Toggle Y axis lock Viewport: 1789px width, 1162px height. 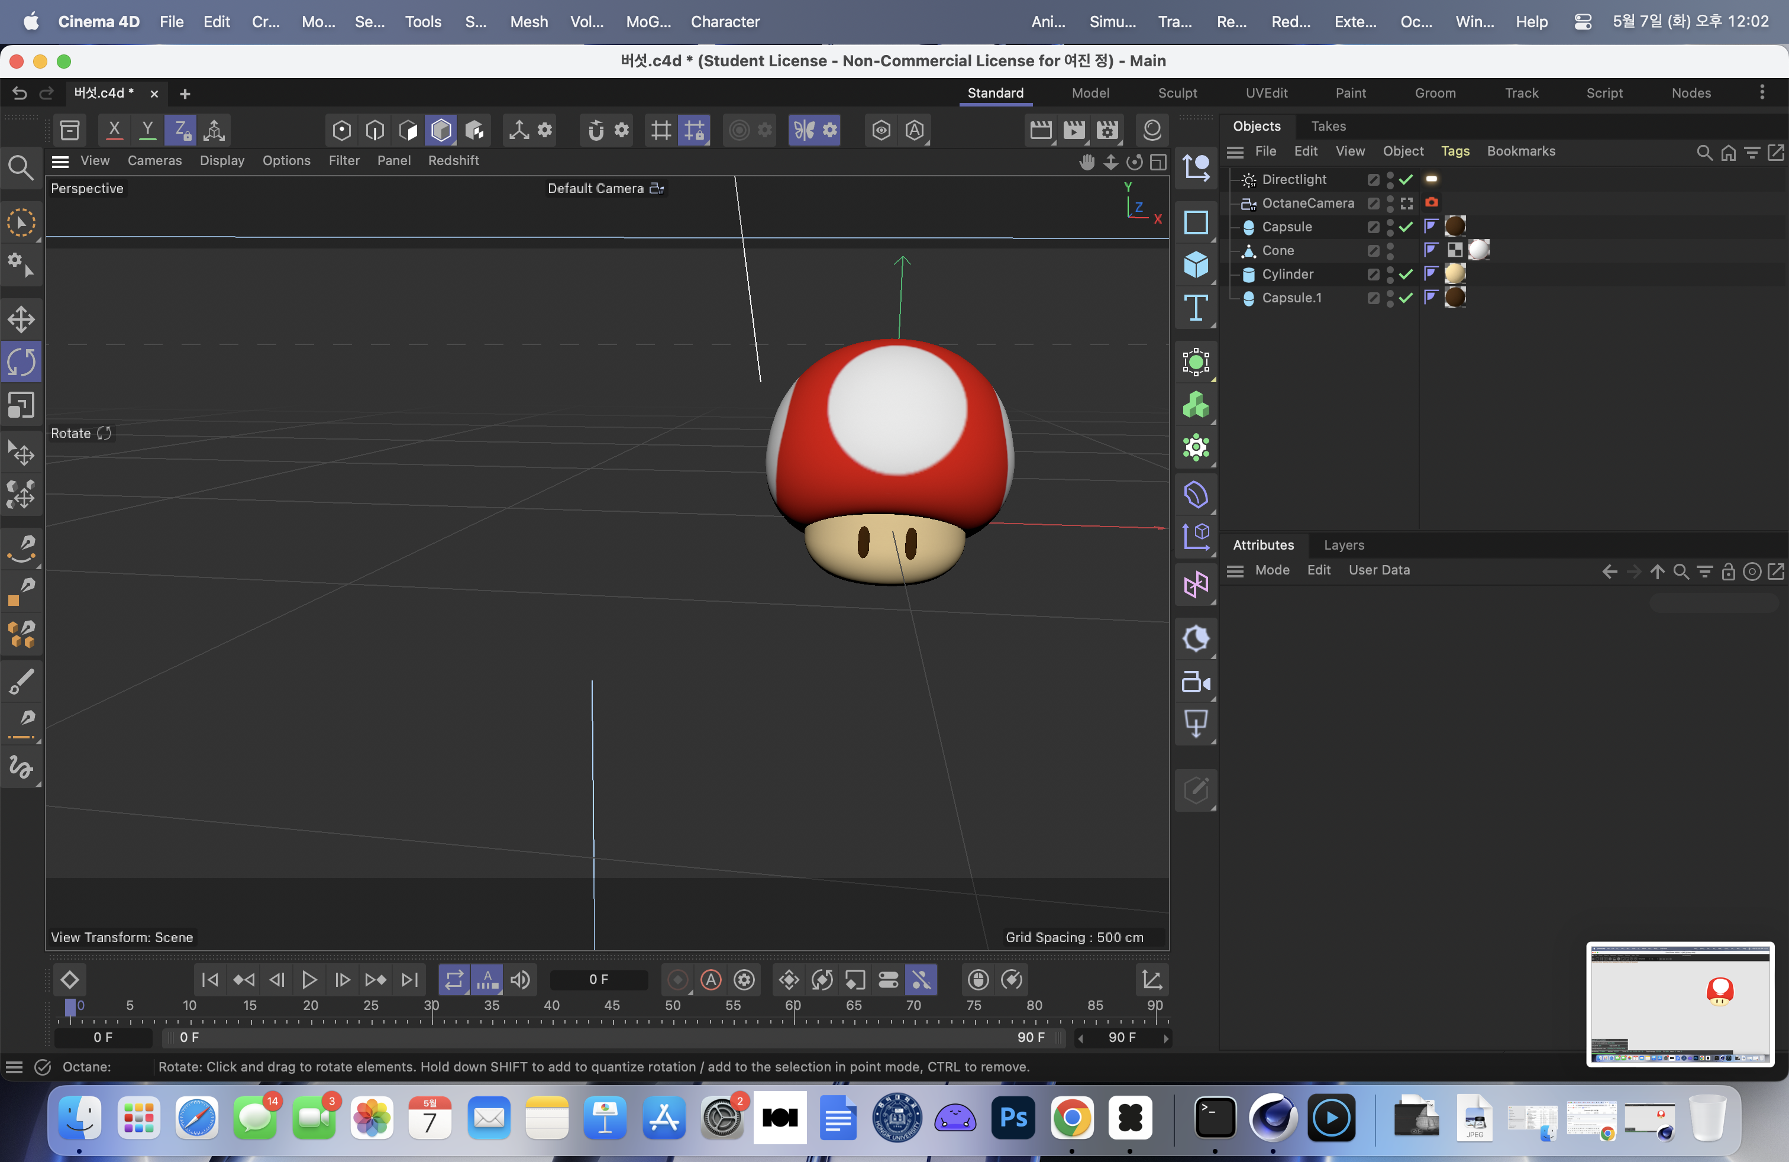(x=147, y=130)
